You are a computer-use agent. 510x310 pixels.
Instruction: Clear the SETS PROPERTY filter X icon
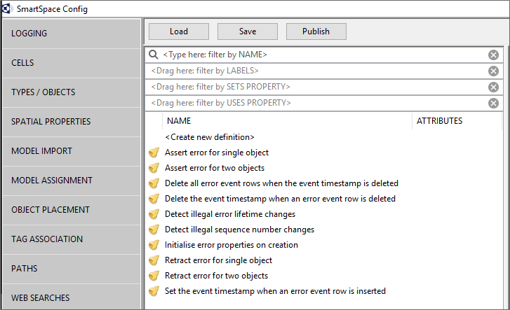click(x=493, y=87)
